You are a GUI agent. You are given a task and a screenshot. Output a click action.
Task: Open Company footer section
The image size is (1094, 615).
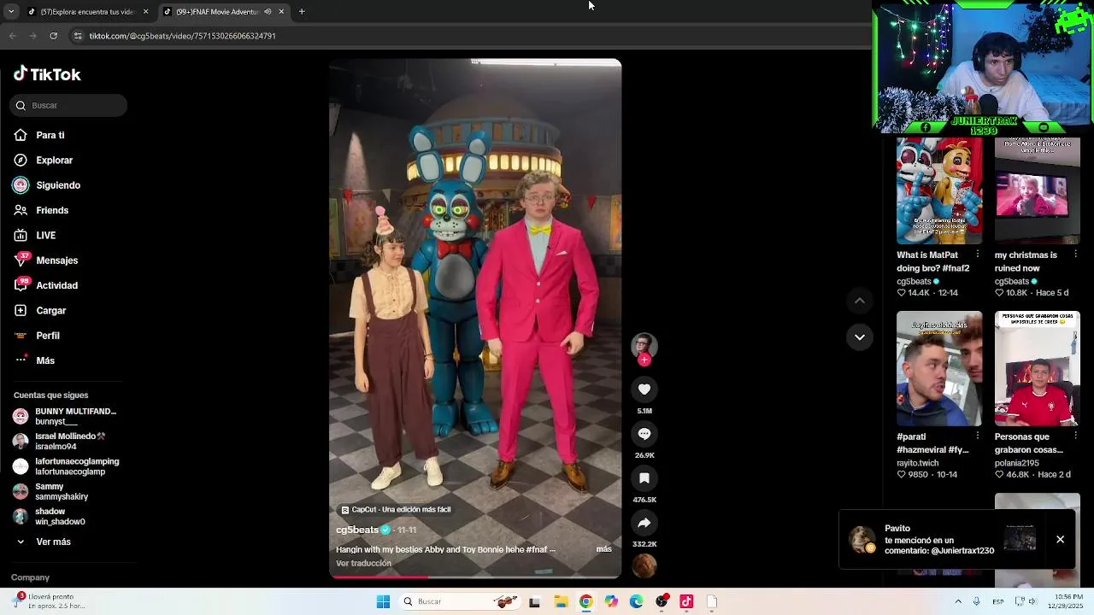click(x=30, y=577)
